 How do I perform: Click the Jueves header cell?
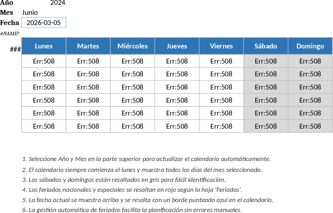[177, 46]
